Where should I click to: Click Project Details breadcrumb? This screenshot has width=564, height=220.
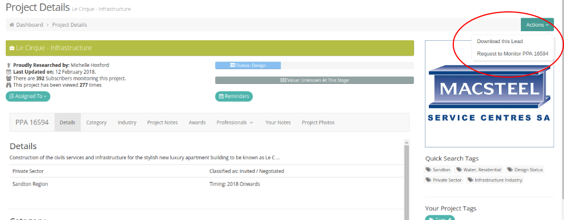point(69,25)
